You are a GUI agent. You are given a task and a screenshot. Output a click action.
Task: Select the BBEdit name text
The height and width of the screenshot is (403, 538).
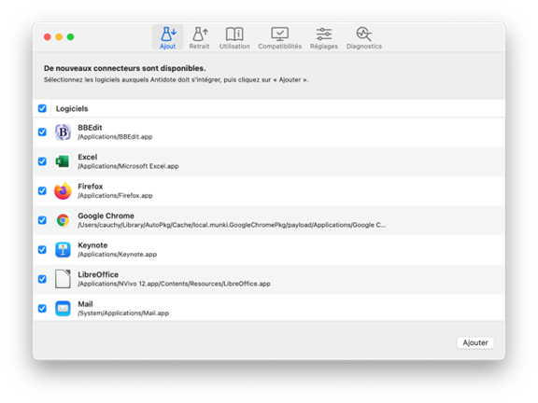pos(90,128)
